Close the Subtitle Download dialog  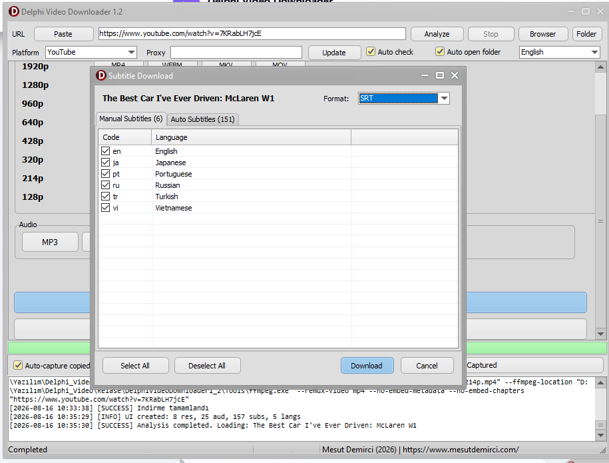[455, 75]
